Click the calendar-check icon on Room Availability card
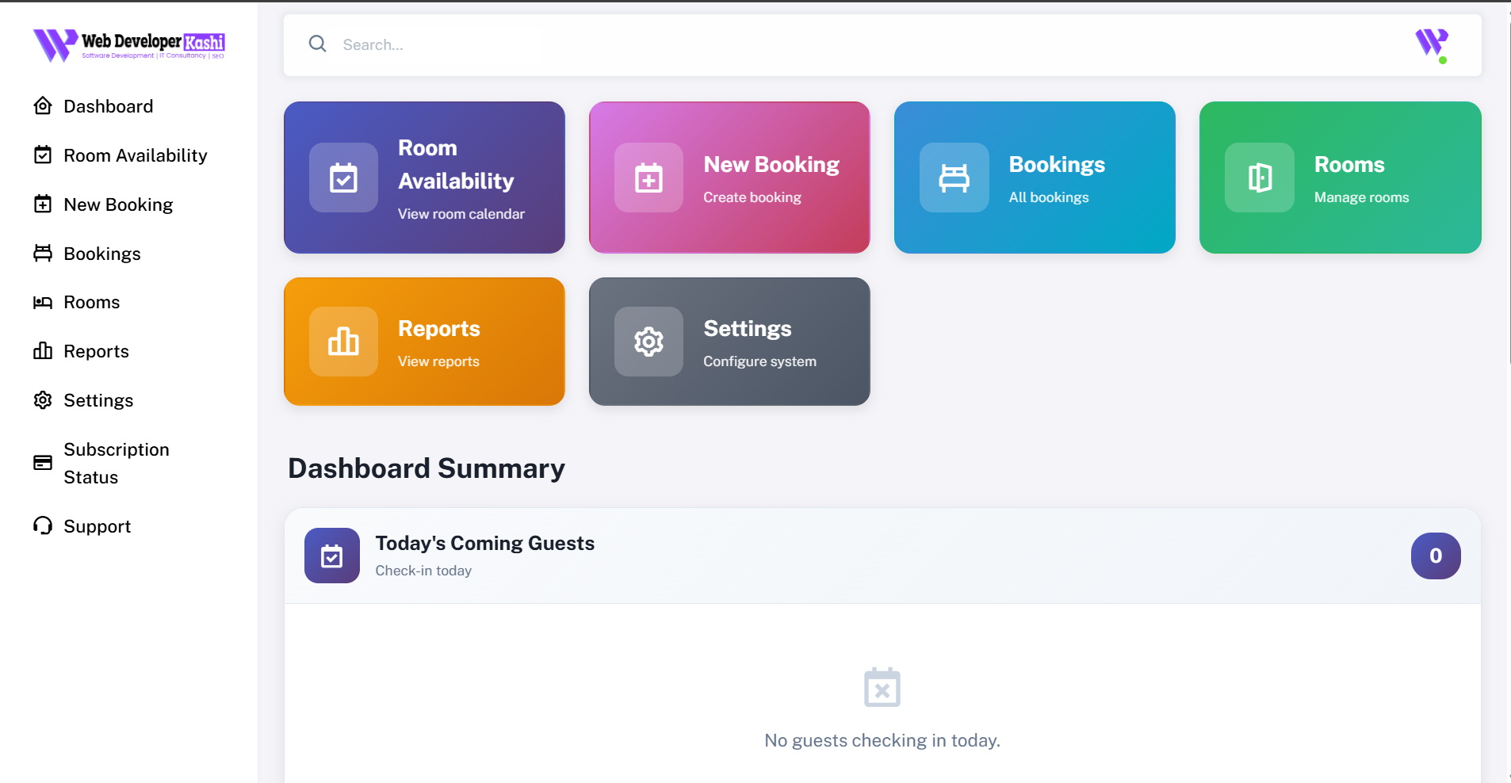This screenshot has width=1511, height=783. pyautogui.click(x=343, y=178)
